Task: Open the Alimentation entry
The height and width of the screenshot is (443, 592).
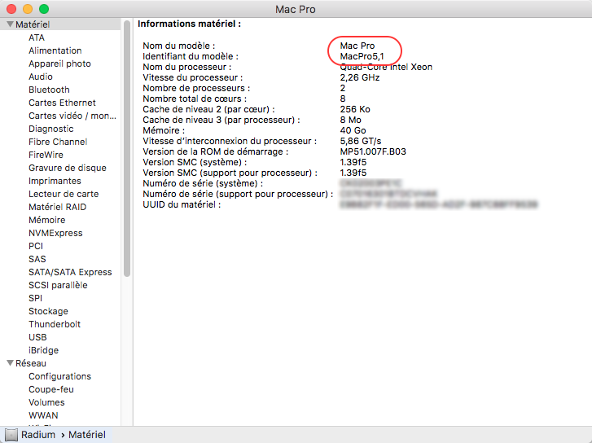Action: tap(55, 50)
